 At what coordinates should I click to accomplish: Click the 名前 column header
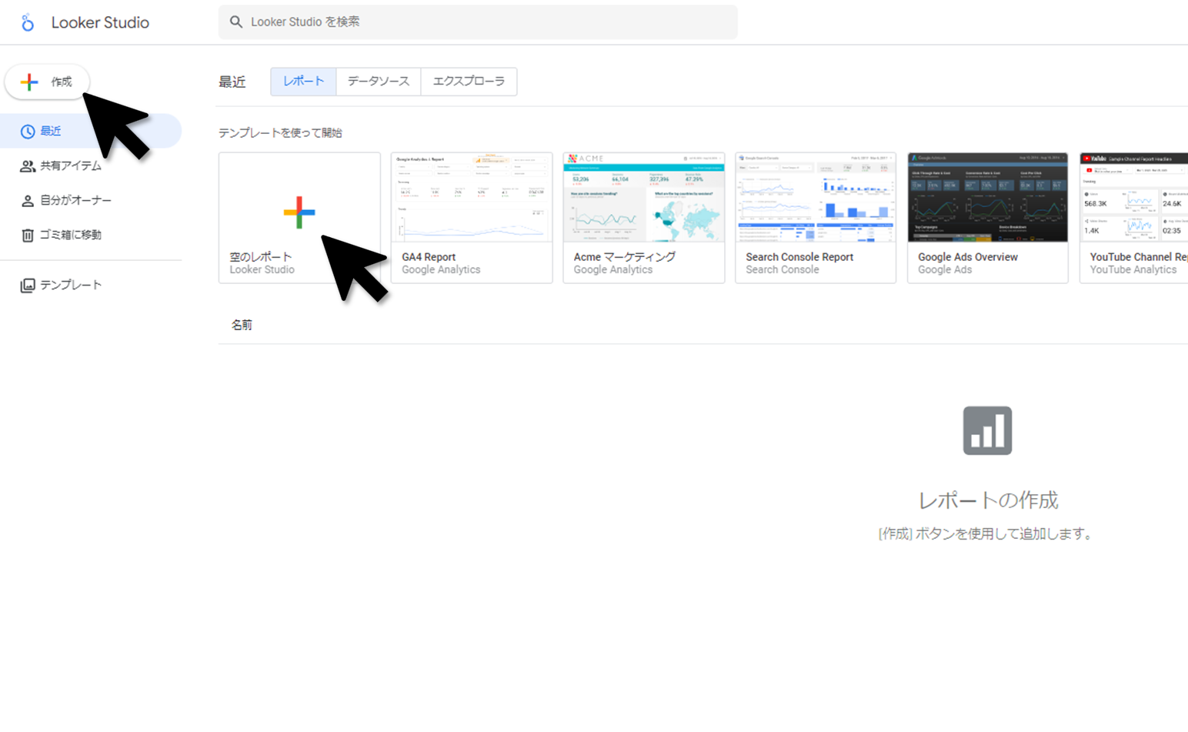pos(242,326)
